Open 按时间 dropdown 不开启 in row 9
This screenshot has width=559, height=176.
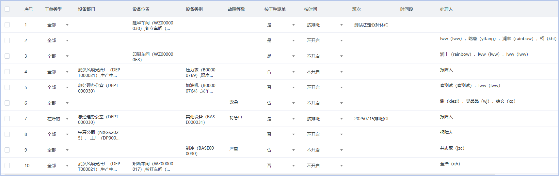pyautogui.click(x=325, y=150)
